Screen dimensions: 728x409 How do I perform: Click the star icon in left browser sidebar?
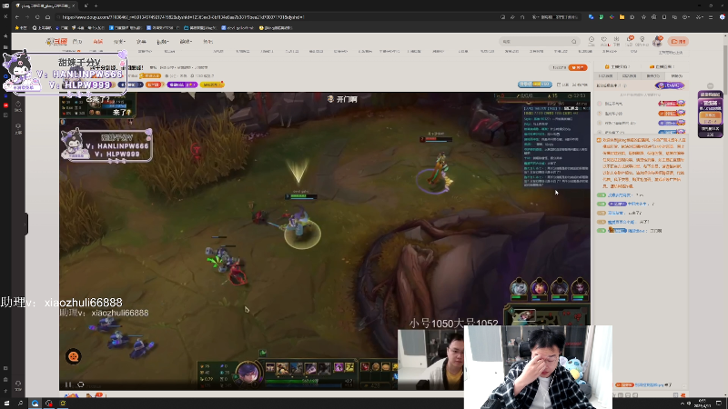point(5,35)
